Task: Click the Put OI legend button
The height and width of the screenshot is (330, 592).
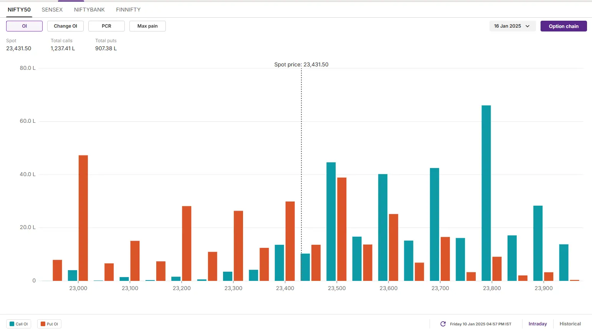Action: (x=50, y=324)
